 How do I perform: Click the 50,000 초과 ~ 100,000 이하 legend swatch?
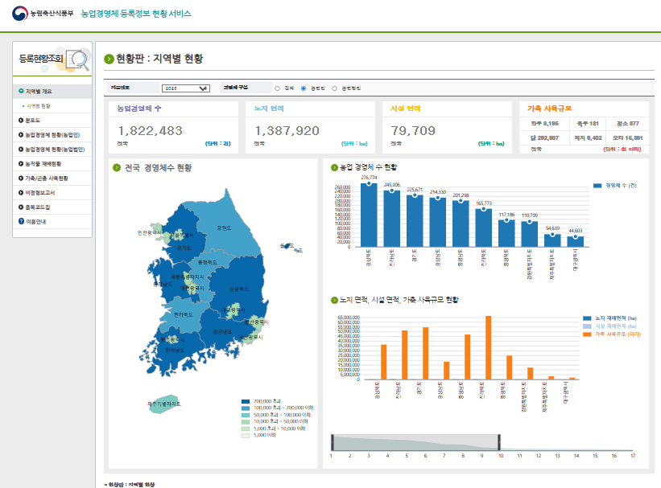[246, 415]
